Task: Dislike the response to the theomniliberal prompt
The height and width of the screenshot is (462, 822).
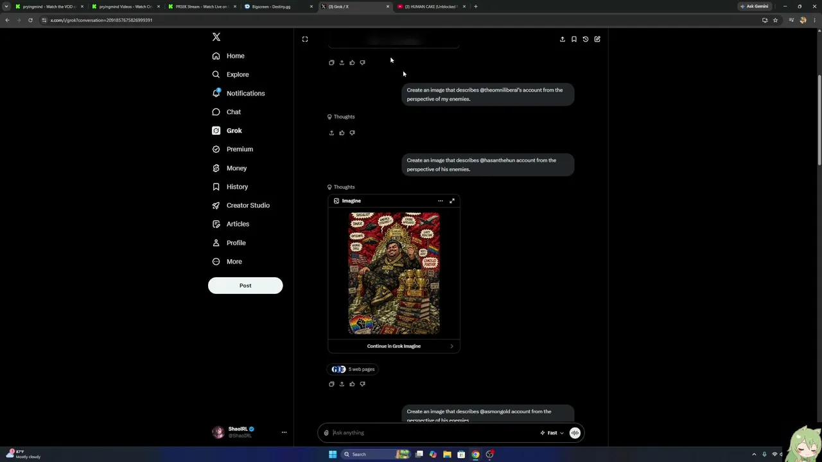Action: (x=352, y=133)
